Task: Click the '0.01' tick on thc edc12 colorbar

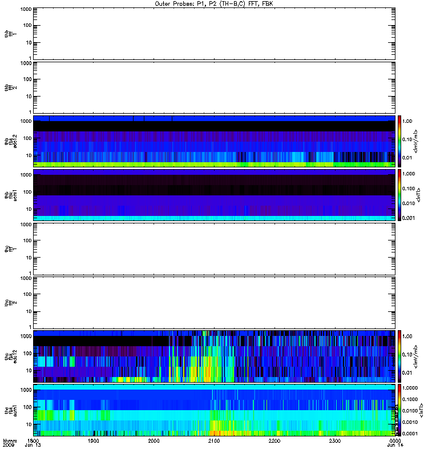Action: click(407, 373)
